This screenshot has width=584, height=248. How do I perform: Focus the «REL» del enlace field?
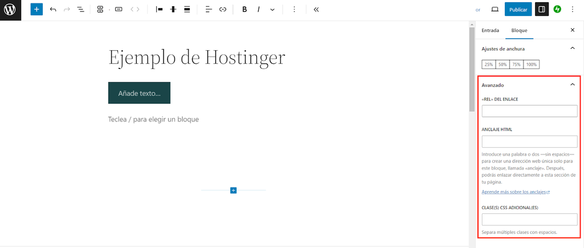[x=530, y=111]
